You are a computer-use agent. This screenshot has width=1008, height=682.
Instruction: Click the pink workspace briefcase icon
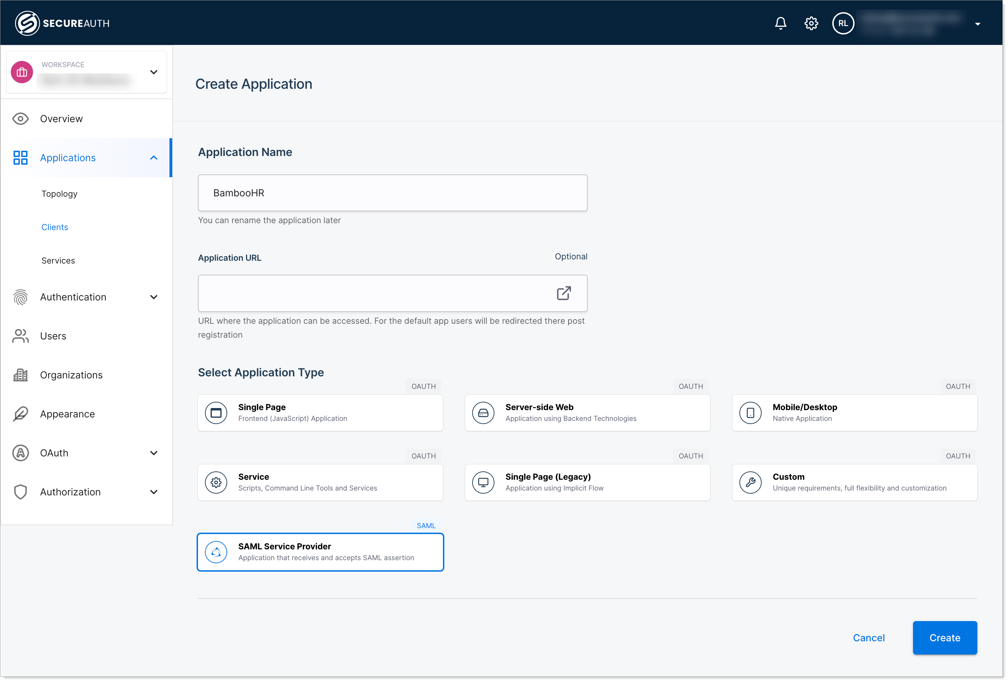pyautogui.click(x=22, y=72)
